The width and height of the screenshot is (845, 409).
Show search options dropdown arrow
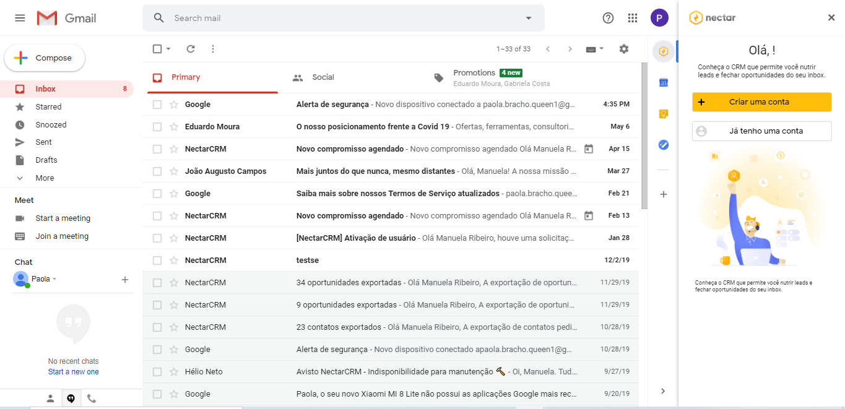tap(529, 18)
